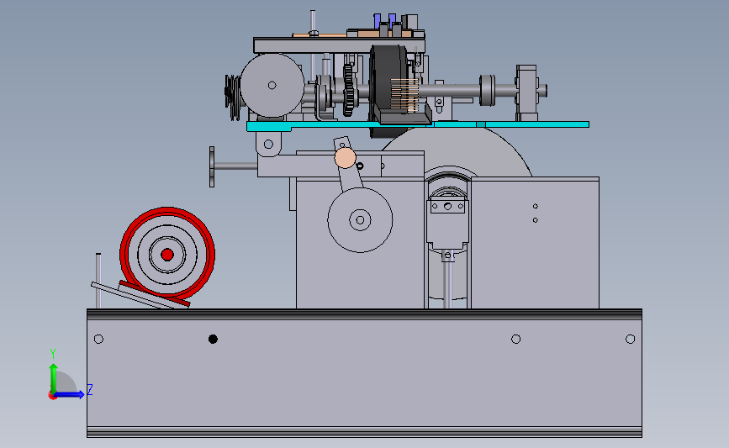Select the peach-colored round knob on lever
The height and width of the screenshot is (448, 729).
345,158
